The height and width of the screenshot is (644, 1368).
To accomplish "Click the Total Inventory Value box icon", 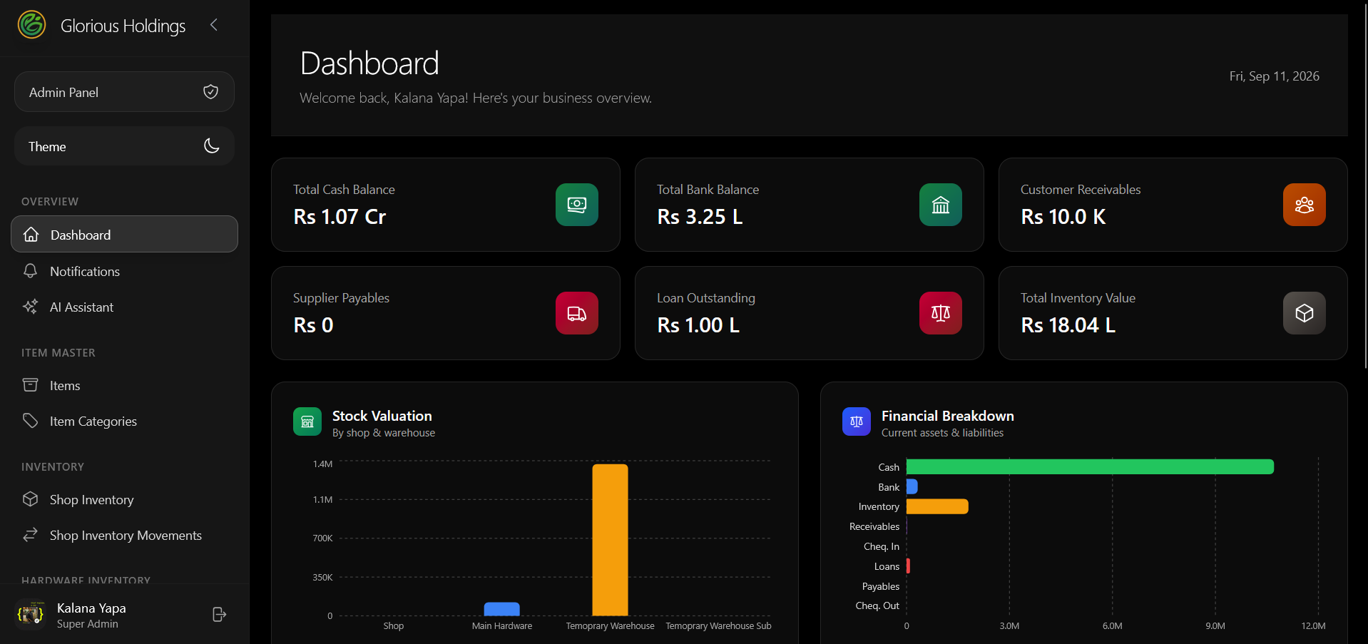I will pos(1305,313).
